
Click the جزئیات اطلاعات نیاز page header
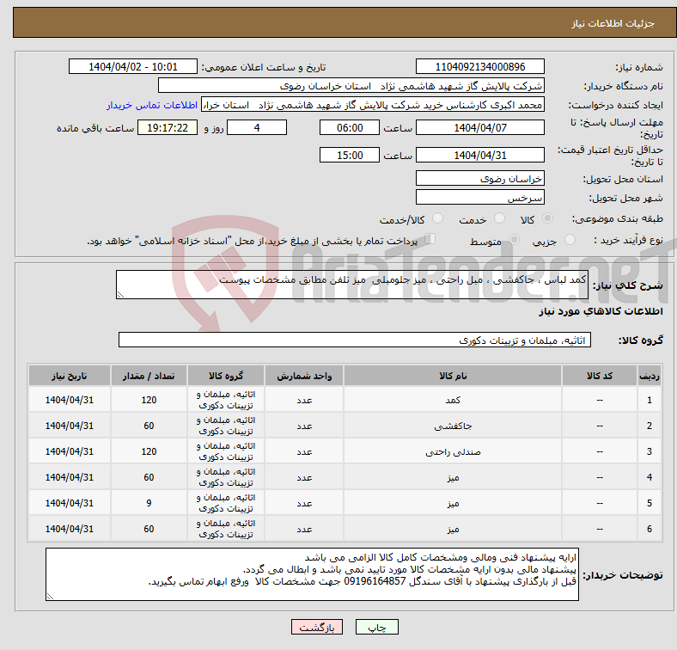click(x=613, y=23)
